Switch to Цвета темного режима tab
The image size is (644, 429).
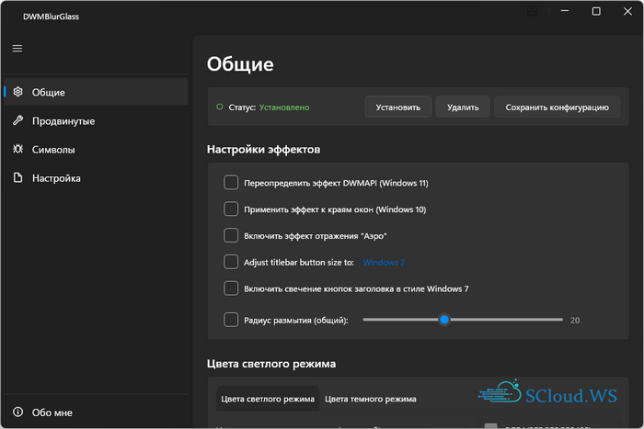(x=371, y=399)
